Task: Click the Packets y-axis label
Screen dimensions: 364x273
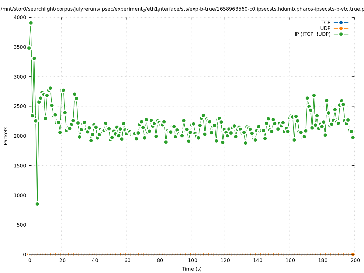Action: 6,136
